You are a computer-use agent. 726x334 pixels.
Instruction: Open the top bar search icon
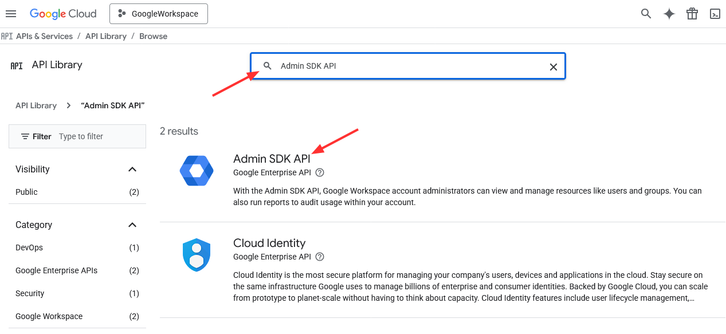[x=646, y=14]
